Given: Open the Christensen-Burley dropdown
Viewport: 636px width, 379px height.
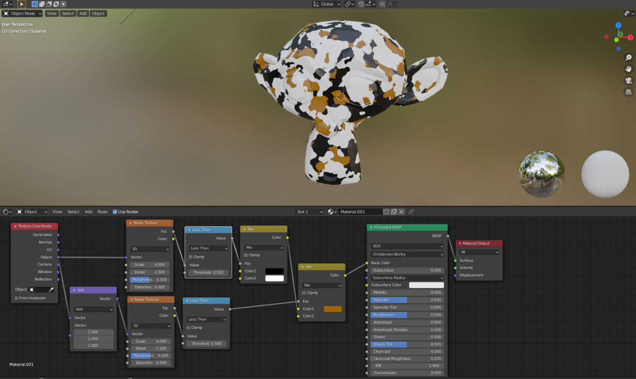Looking at the screenshot, I should (x=407, y=254).
